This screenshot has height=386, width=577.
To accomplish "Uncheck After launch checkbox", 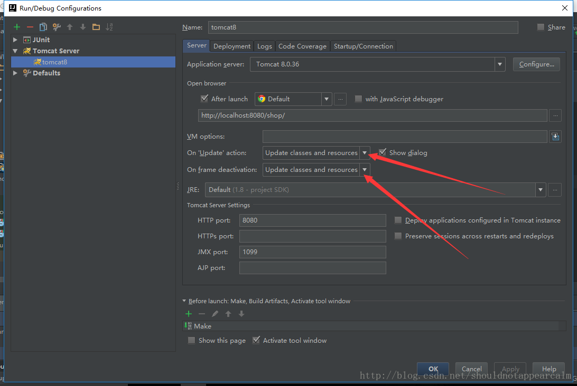I will point(204,99).
